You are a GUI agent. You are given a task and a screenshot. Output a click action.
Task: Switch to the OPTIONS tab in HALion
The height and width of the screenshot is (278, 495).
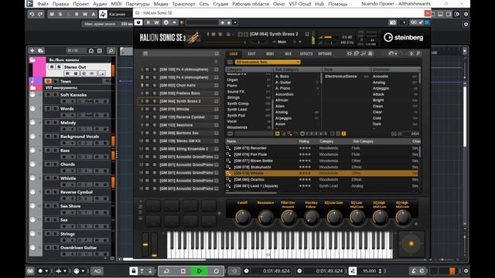point(325,54)
